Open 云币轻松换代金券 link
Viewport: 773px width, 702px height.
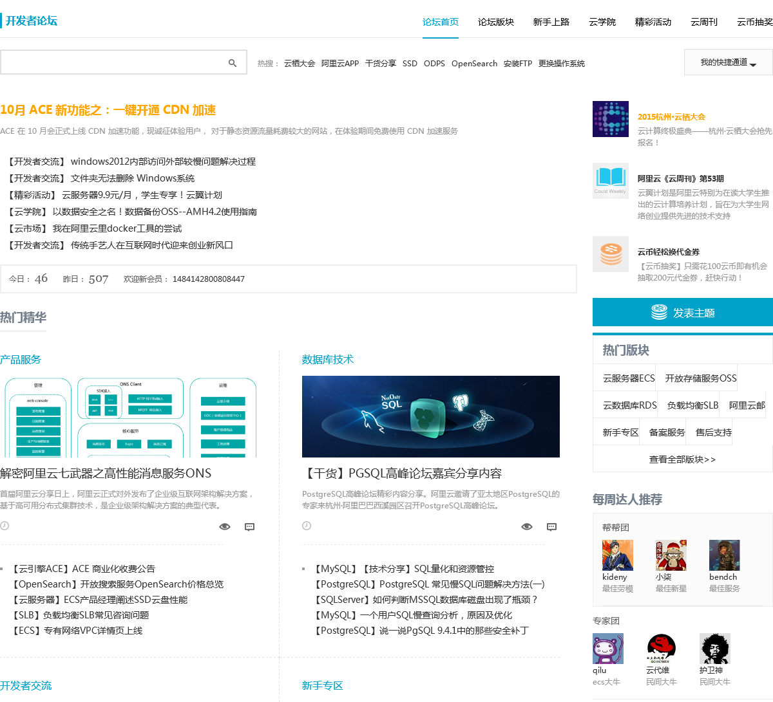[669, 252]
